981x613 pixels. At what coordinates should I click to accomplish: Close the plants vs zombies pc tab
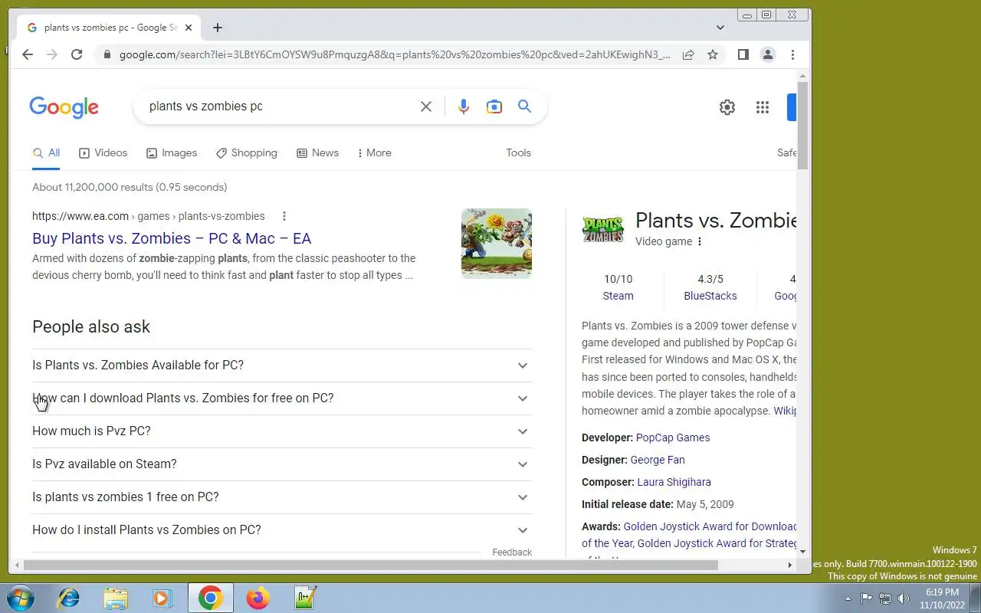coord(189,28)
